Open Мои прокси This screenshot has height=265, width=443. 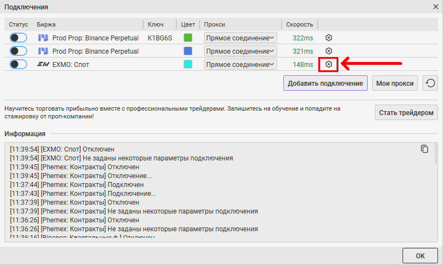click(x=395, y=84)
